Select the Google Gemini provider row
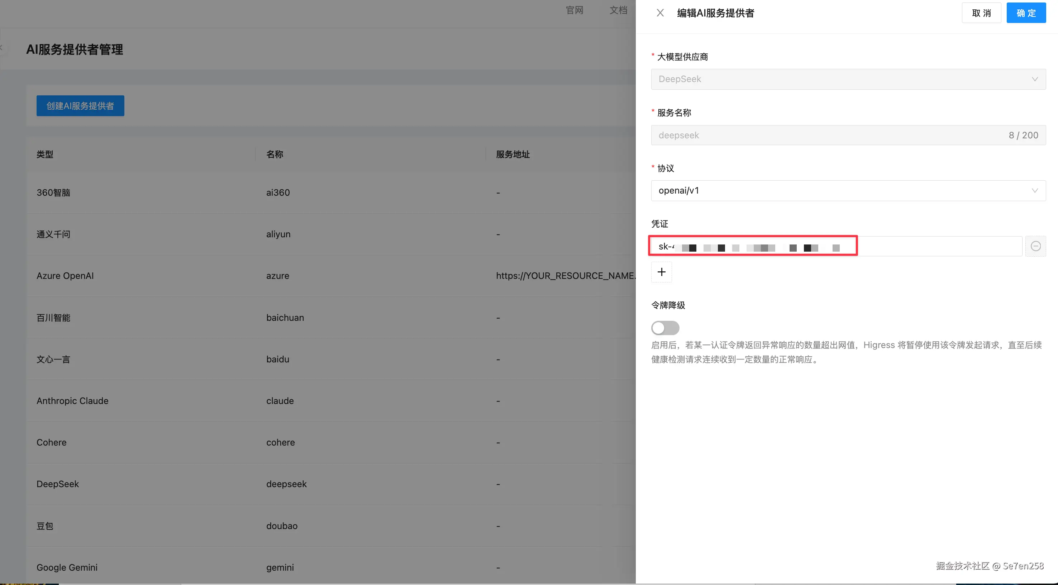This screenshot has height=585, width=1058. pos(67,567)
